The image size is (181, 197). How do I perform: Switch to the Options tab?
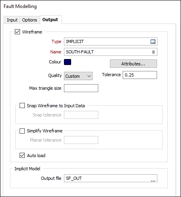point(30,20)
